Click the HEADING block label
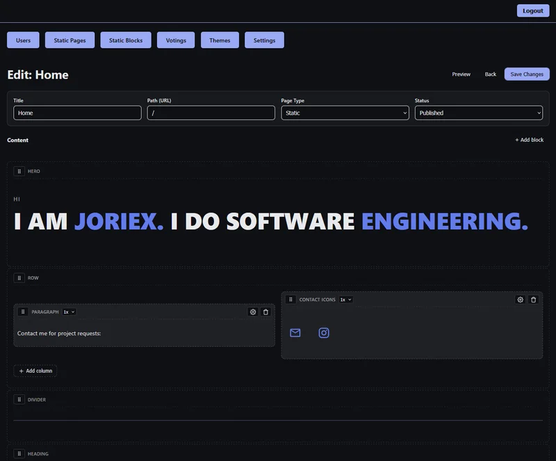Viewport: 556px width, 461px height. pyautogui.click(x=38, y=454)
